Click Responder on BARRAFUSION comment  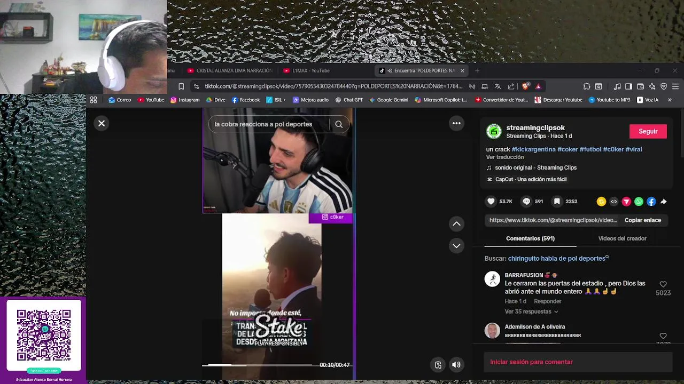click(548, 301)
